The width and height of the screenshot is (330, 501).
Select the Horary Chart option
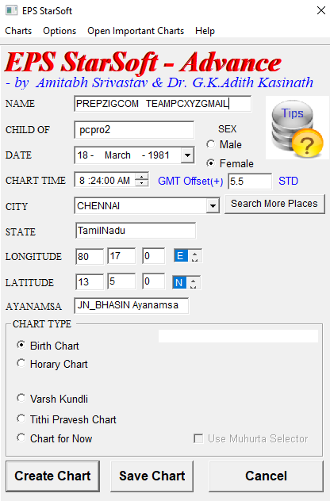[x=52, y=364]
